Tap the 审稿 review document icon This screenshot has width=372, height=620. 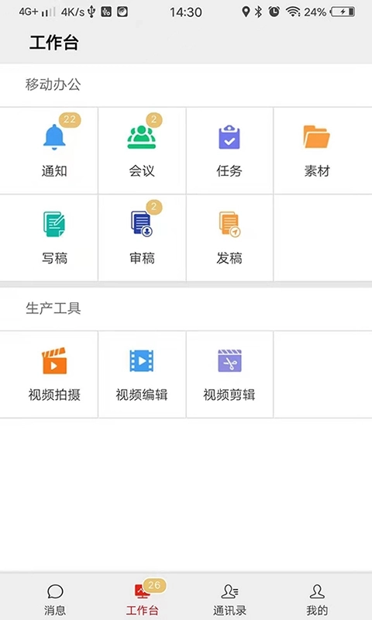[x=142, y=224]
